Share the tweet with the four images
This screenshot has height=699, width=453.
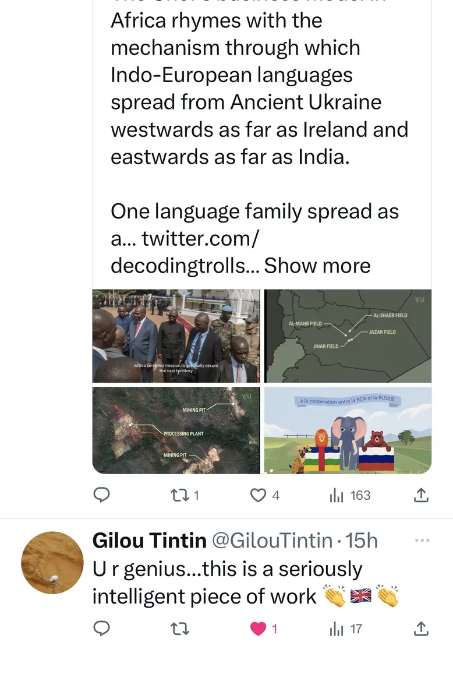click(421, 495)
